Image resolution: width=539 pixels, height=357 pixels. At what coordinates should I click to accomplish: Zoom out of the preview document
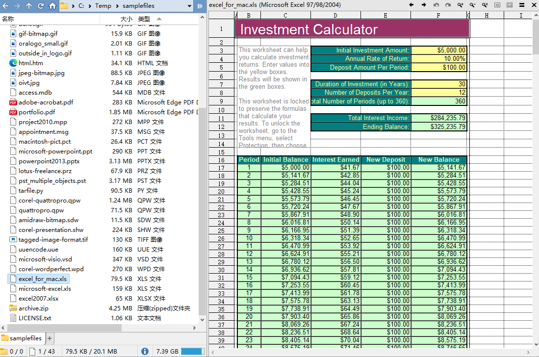[472, 5]
